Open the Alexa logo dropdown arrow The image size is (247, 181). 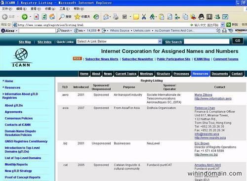17,31
